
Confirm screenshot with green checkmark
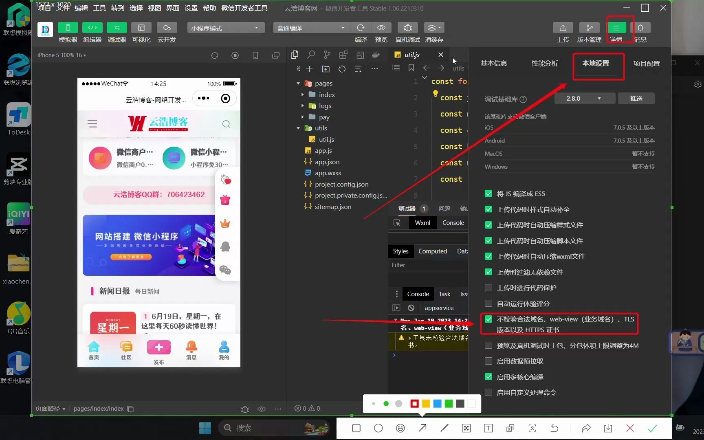coord(652,428)
